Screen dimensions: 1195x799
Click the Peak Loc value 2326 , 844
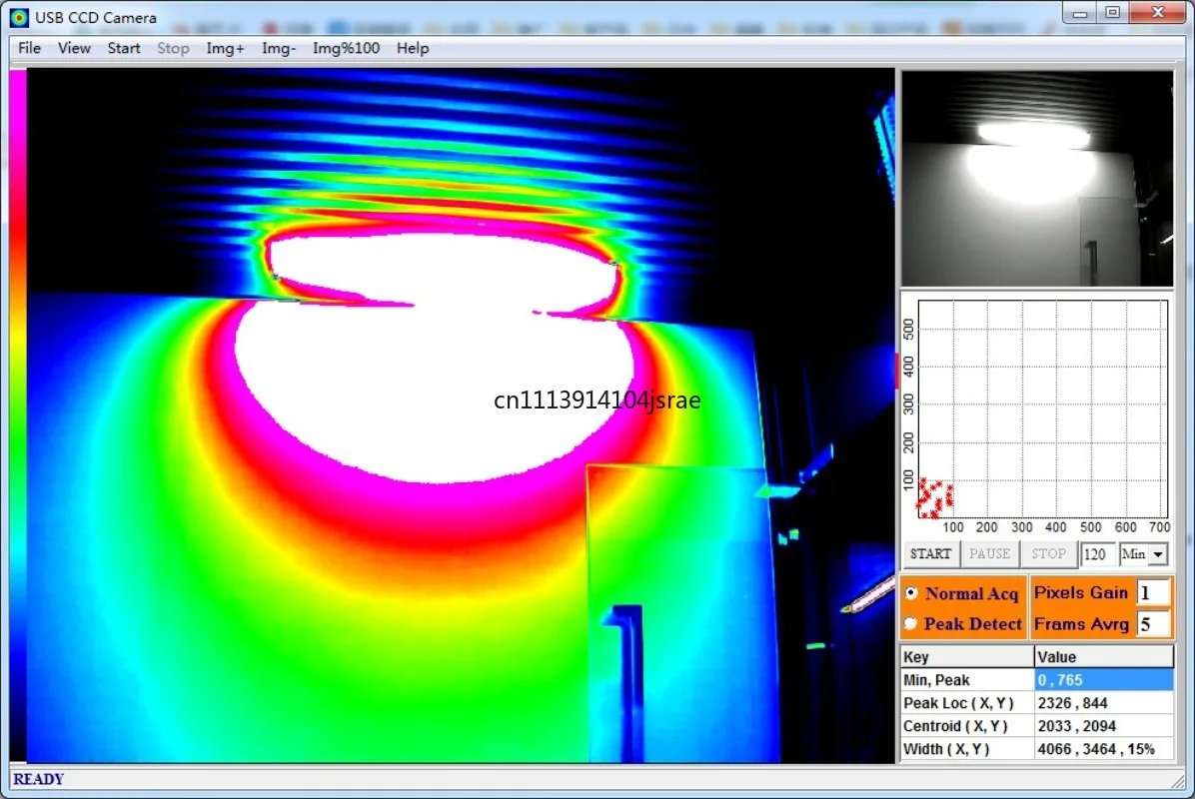[x=1103, y=702]
